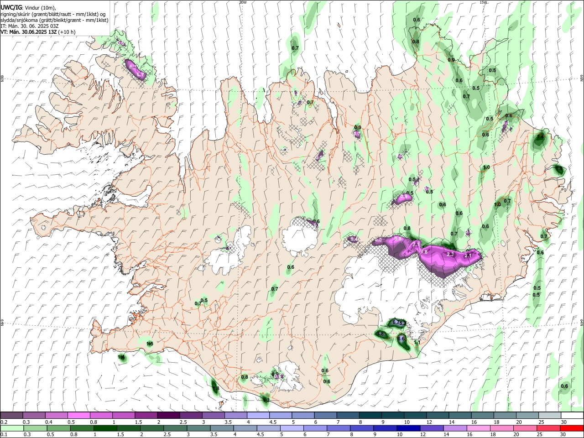Pick the pink 18 swatch in the bottom scale
This screenshot has width=584, height=438.
[501, 428]
